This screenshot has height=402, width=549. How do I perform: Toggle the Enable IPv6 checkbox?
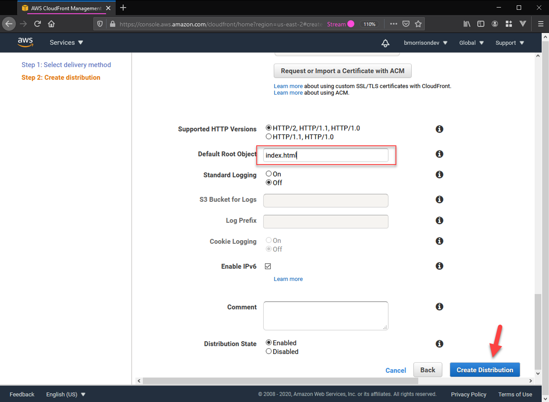click(268, 266)
